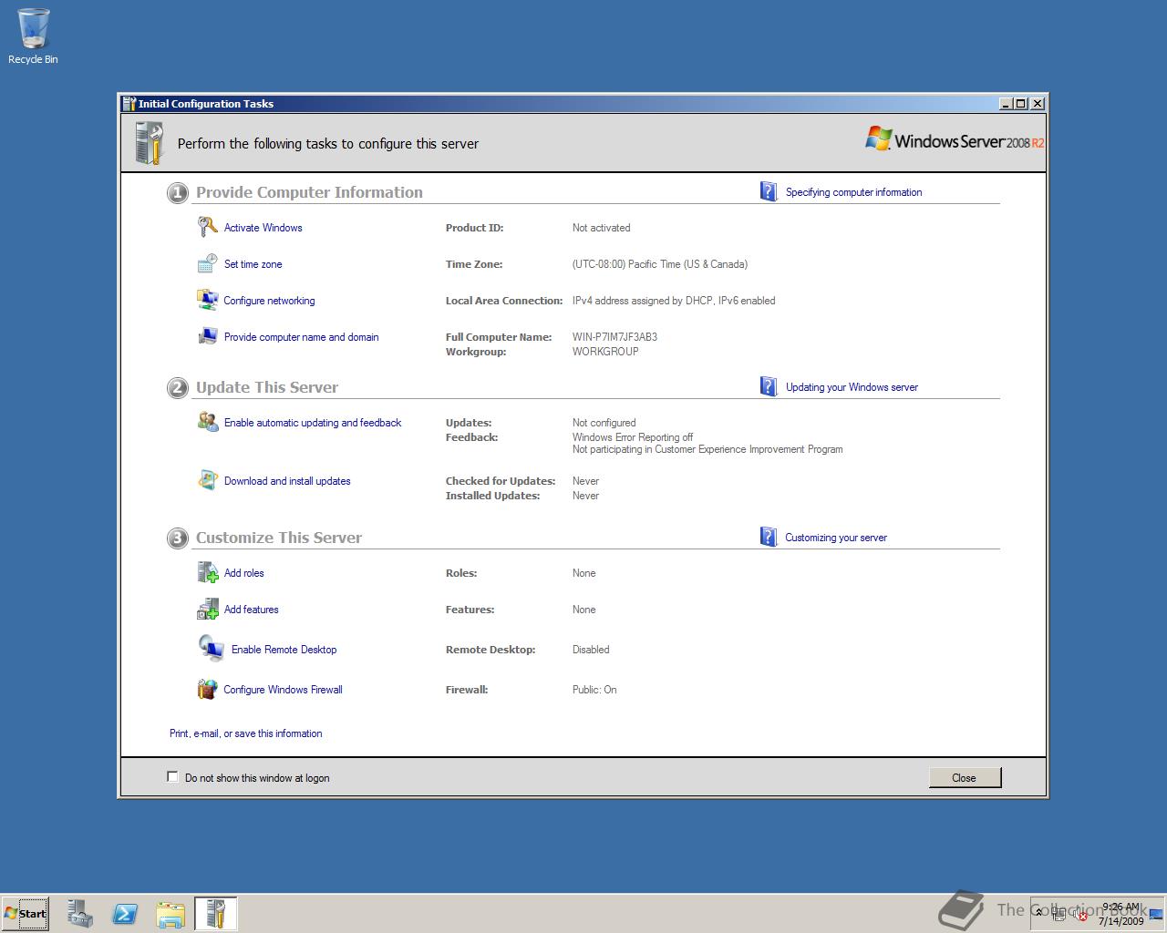The image size is (1167, 933).
Task: Click the Add roles server icon
Action: (208, 572)
